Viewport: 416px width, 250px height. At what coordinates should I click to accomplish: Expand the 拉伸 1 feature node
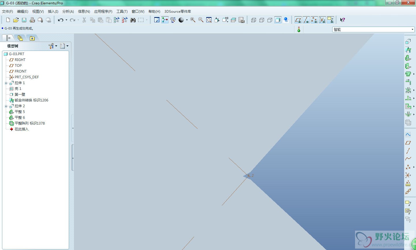[x=6, y=83]
